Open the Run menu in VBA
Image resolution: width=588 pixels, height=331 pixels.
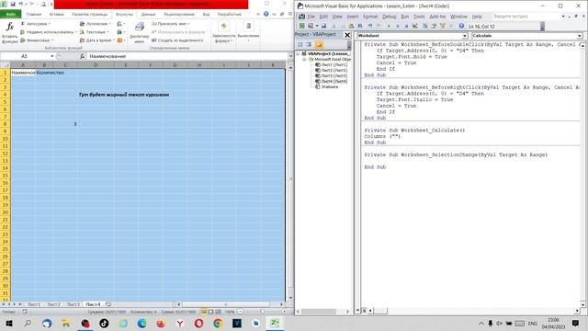click(405, 17)
